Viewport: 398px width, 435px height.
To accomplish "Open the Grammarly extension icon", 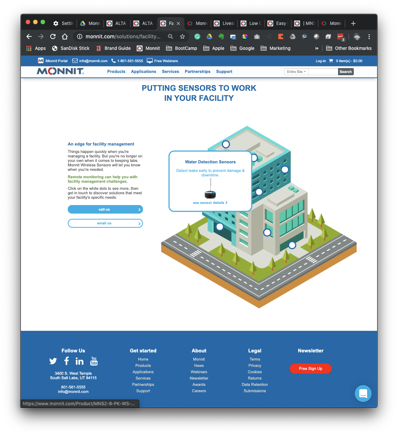I will [197, 36].
